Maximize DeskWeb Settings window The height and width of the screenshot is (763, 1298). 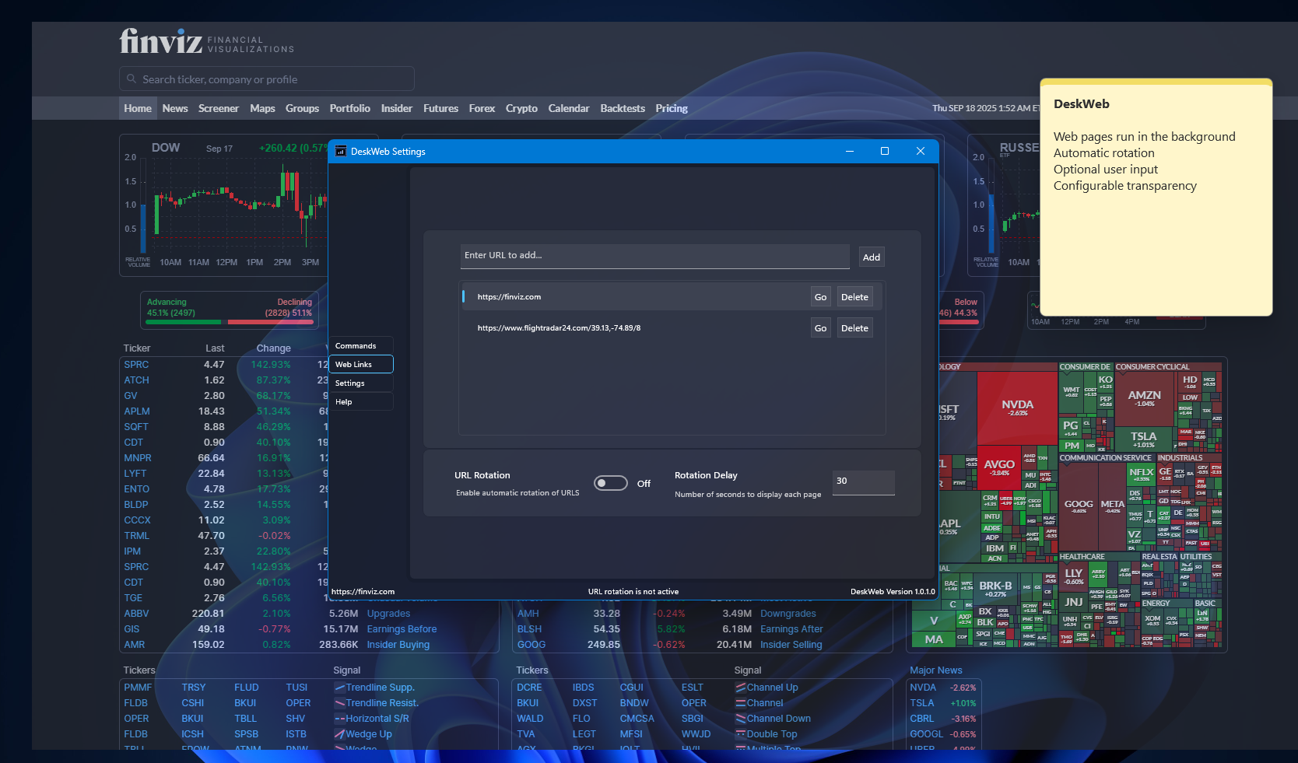(885, 152)
